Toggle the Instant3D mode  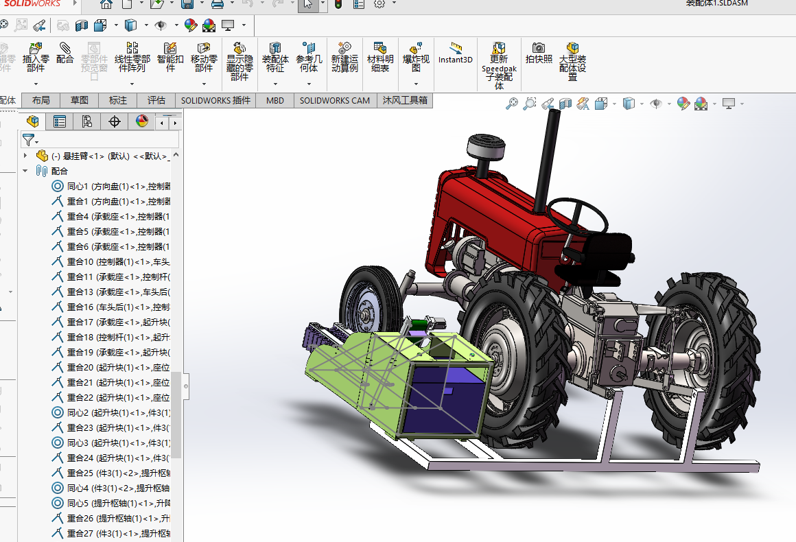tap(456, 54)
